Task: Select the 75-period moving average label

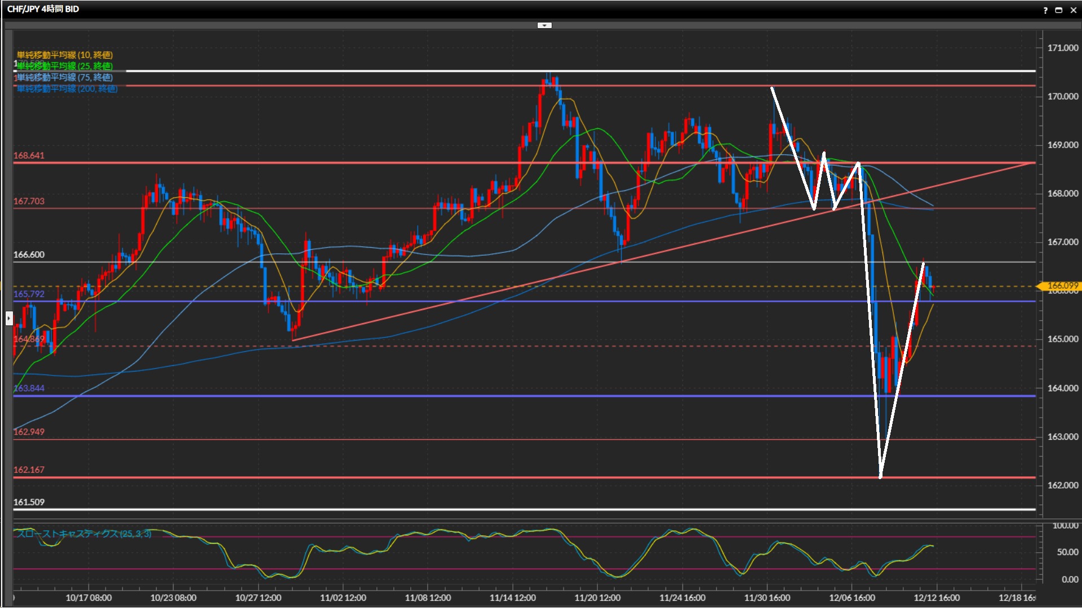Action: pos(65,77)
